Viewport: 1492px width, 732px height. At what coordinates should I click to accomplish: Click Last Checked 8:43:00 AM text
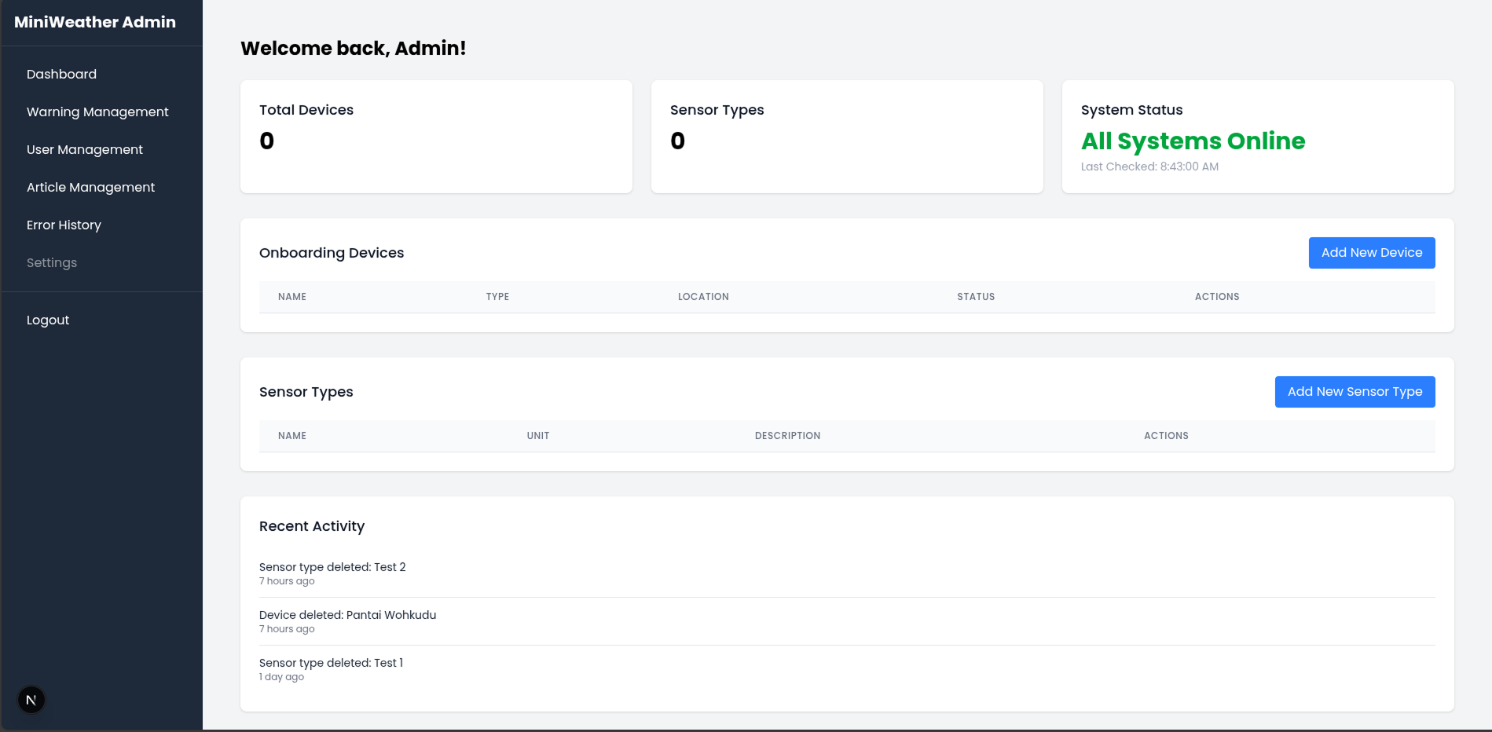coord(1149,167)
